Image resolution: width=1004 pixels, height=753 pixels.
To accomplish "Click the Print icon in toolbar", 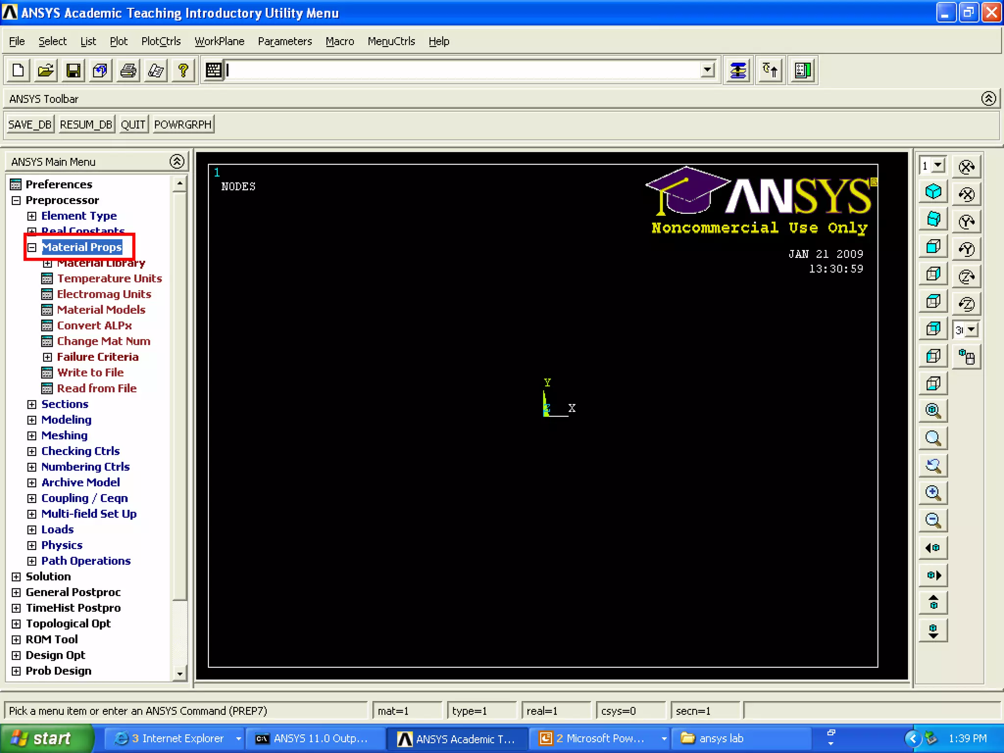I will click(128, 71).
